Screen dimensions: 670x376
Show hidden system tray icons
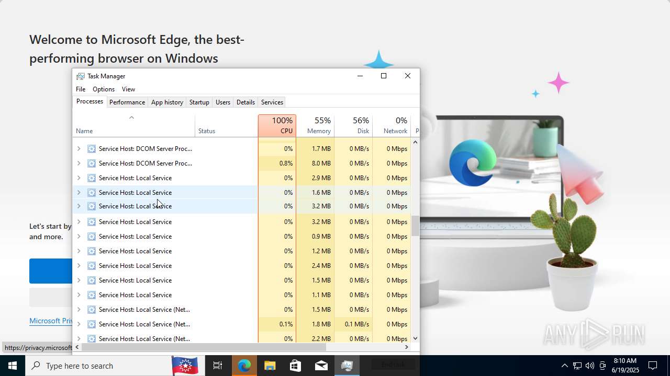(564, 366)
